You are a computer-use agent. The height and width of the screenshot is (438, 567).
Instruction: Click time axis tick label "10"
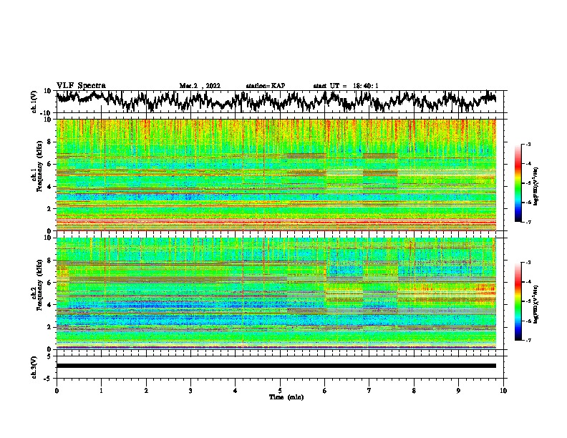click(x=503, y=391)
